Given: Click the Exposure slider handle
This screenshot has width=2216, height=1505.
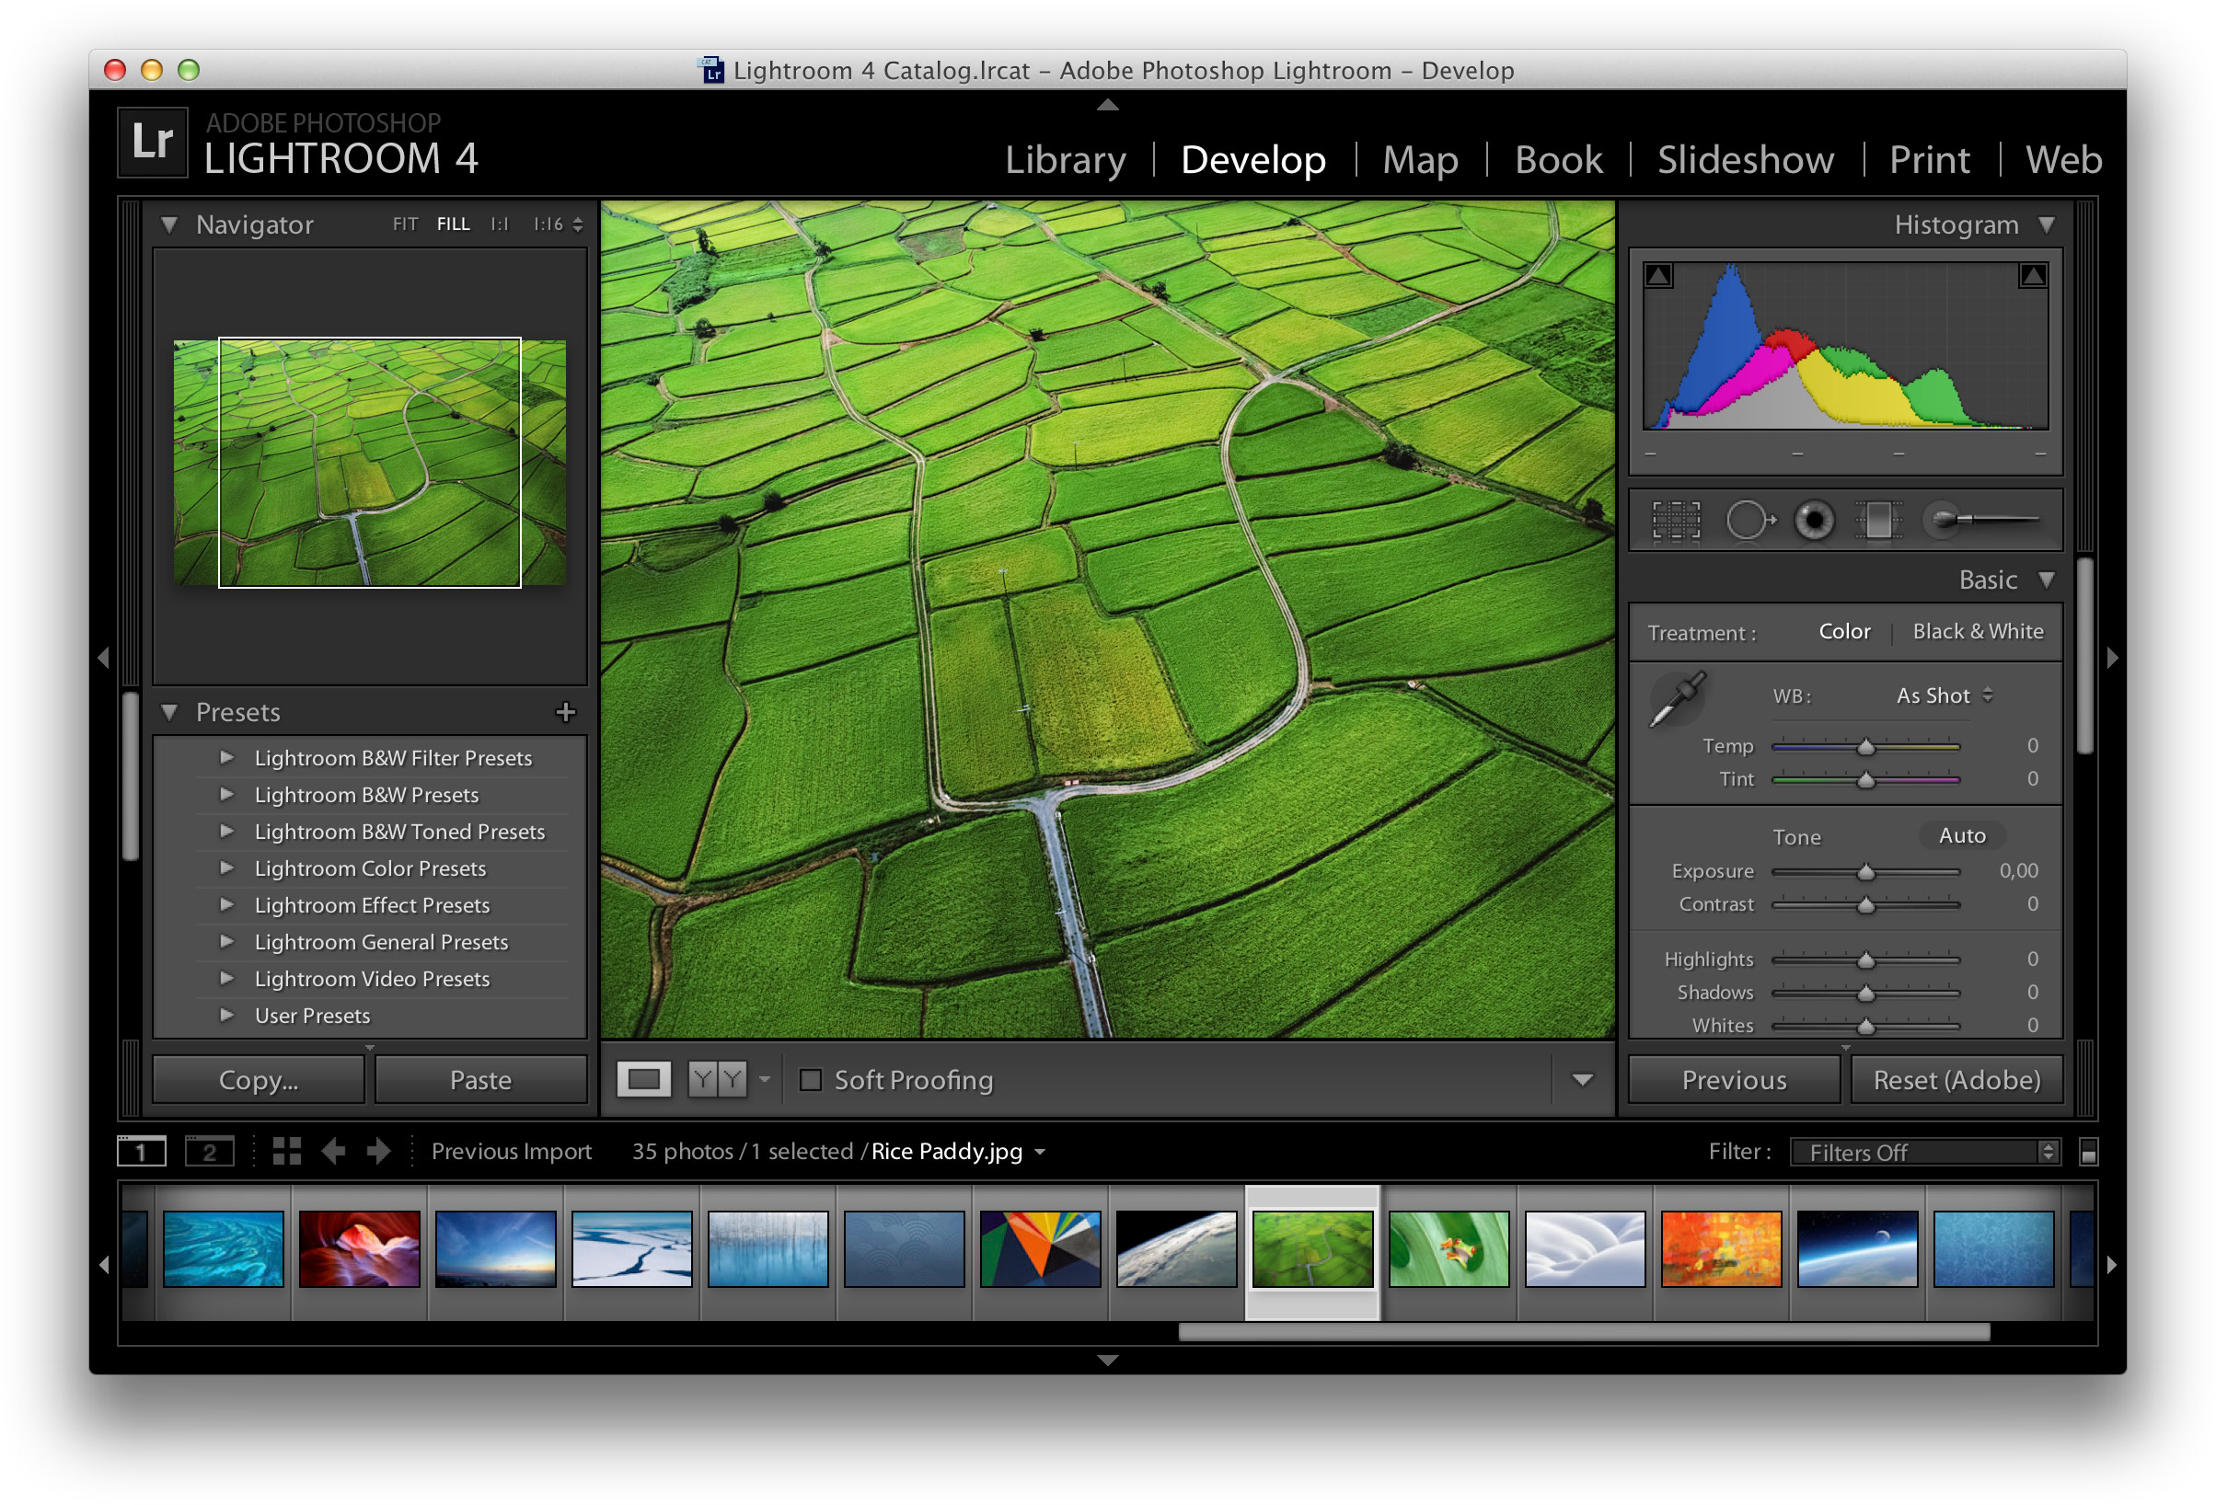Looking at the screenshot, I should coord(1866,872).
